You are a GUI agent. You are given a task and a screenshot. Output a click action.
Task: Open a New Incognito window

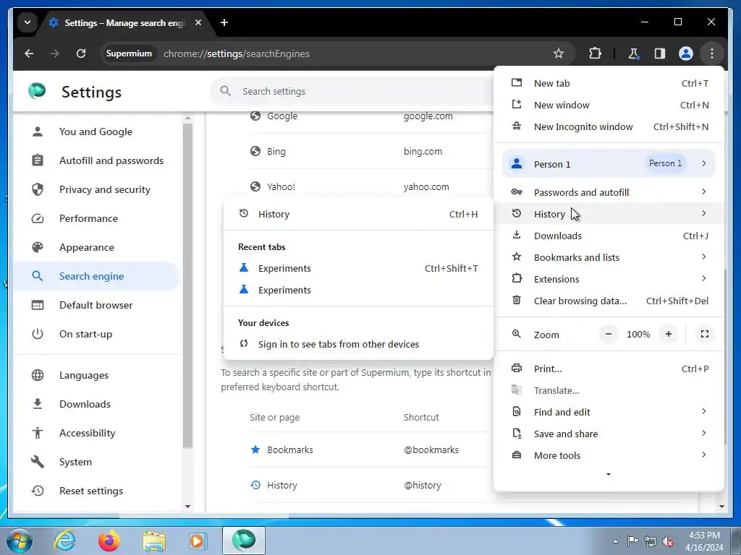click(609, 127)
